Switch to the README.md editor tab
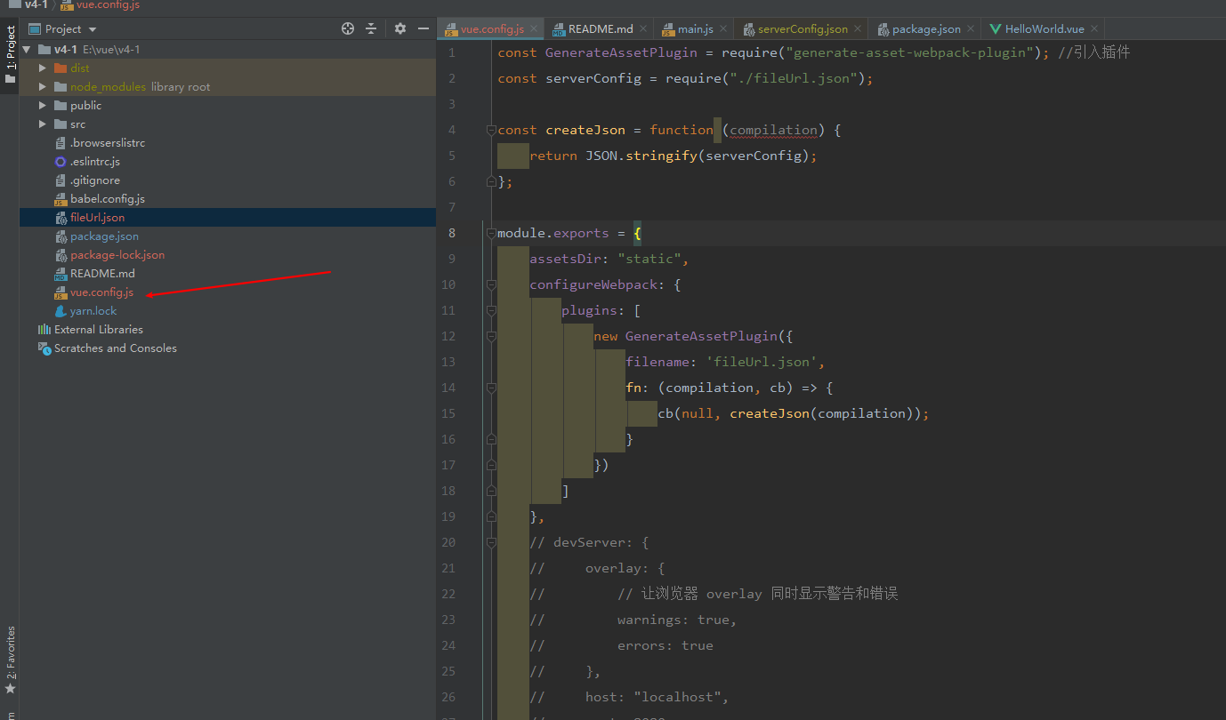 [x=601, y=29]
